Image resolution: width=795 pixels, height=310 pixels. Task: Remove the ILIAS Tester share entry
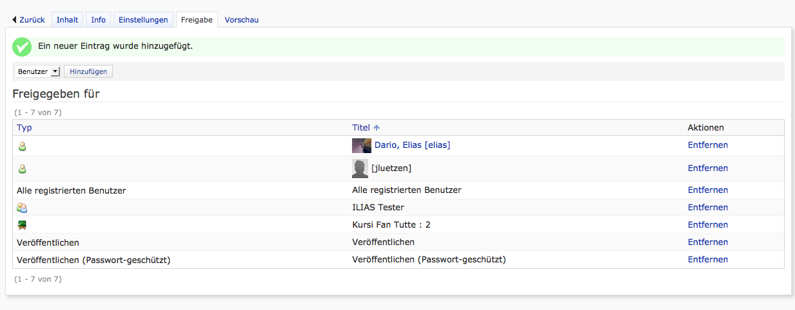pyautogui.click(x=707, y=208)
